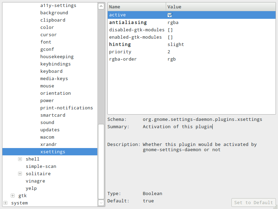Select power in the tree

(47, 101)
